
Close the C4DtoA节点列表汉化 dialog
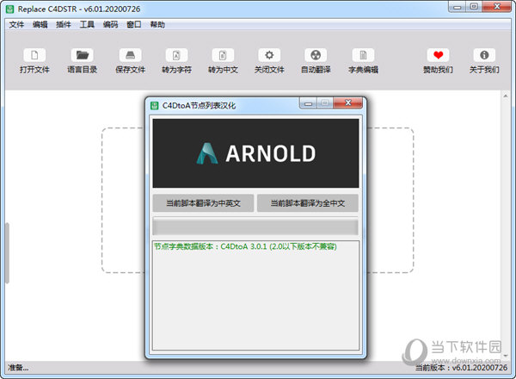point(347,103)
